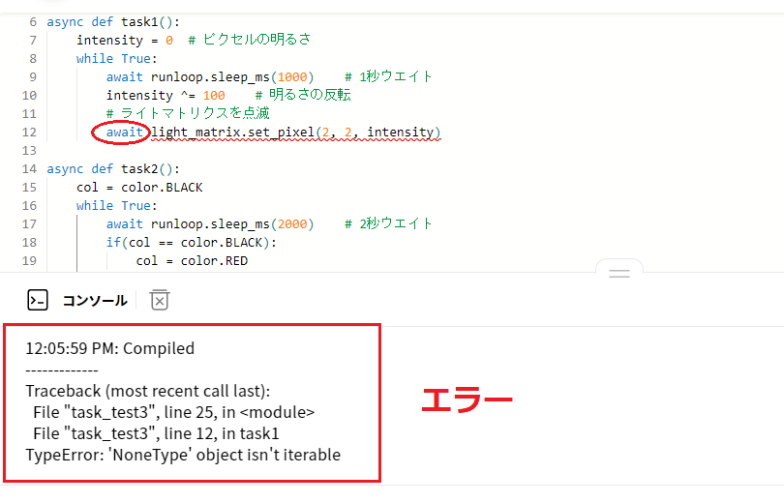Click the Compiled timestamp console line

tap(110, 348)
